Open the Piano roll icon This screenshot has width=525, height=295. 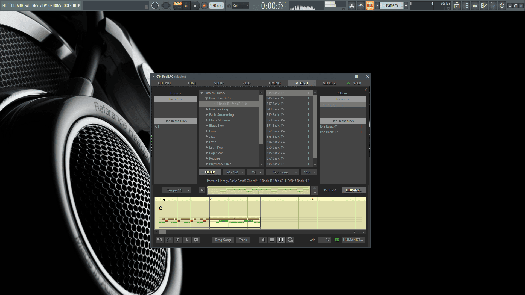click(484, 5)
